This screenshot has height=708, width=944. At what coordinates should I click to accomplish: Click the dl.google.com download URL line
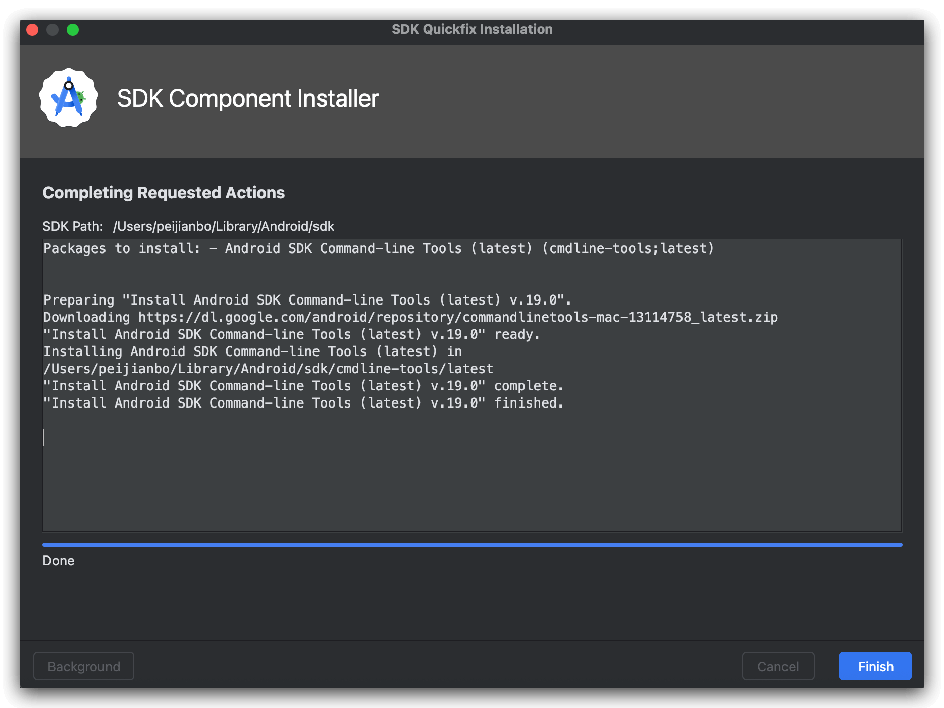(410, 317)
